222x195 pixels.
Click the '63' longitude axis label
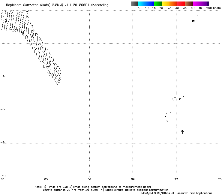click(x=46, y=179)
